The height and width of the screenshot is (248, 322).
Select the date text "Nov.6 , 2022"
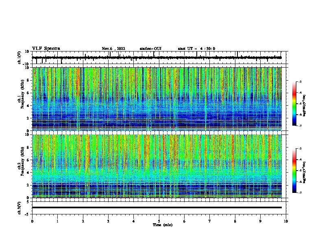(113, 49)
